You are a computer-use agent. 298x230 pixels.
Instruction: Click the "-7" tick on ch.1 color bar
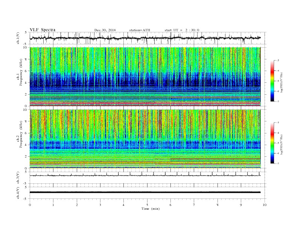point(278,101)
